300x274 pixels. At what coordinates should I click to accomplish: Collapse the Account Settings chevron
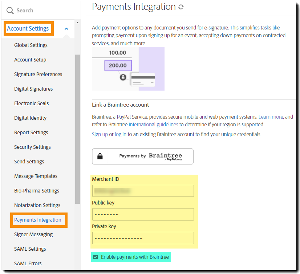66,29
